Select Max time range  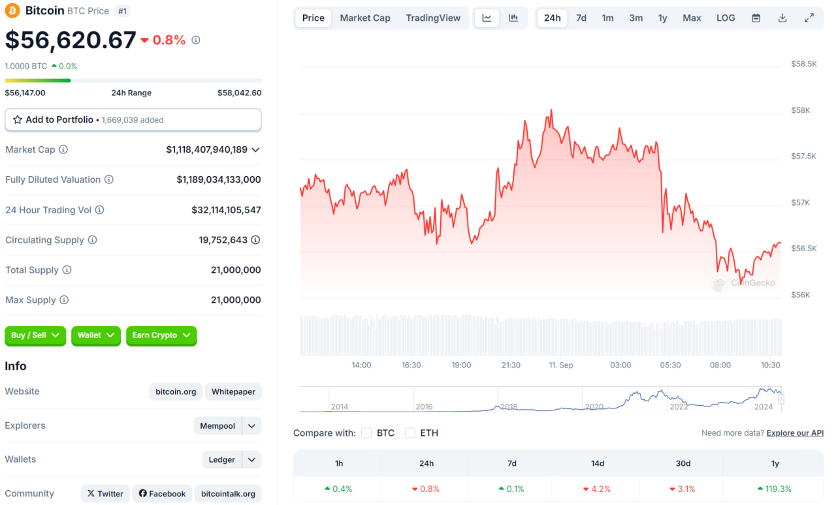tap(692, 18)
